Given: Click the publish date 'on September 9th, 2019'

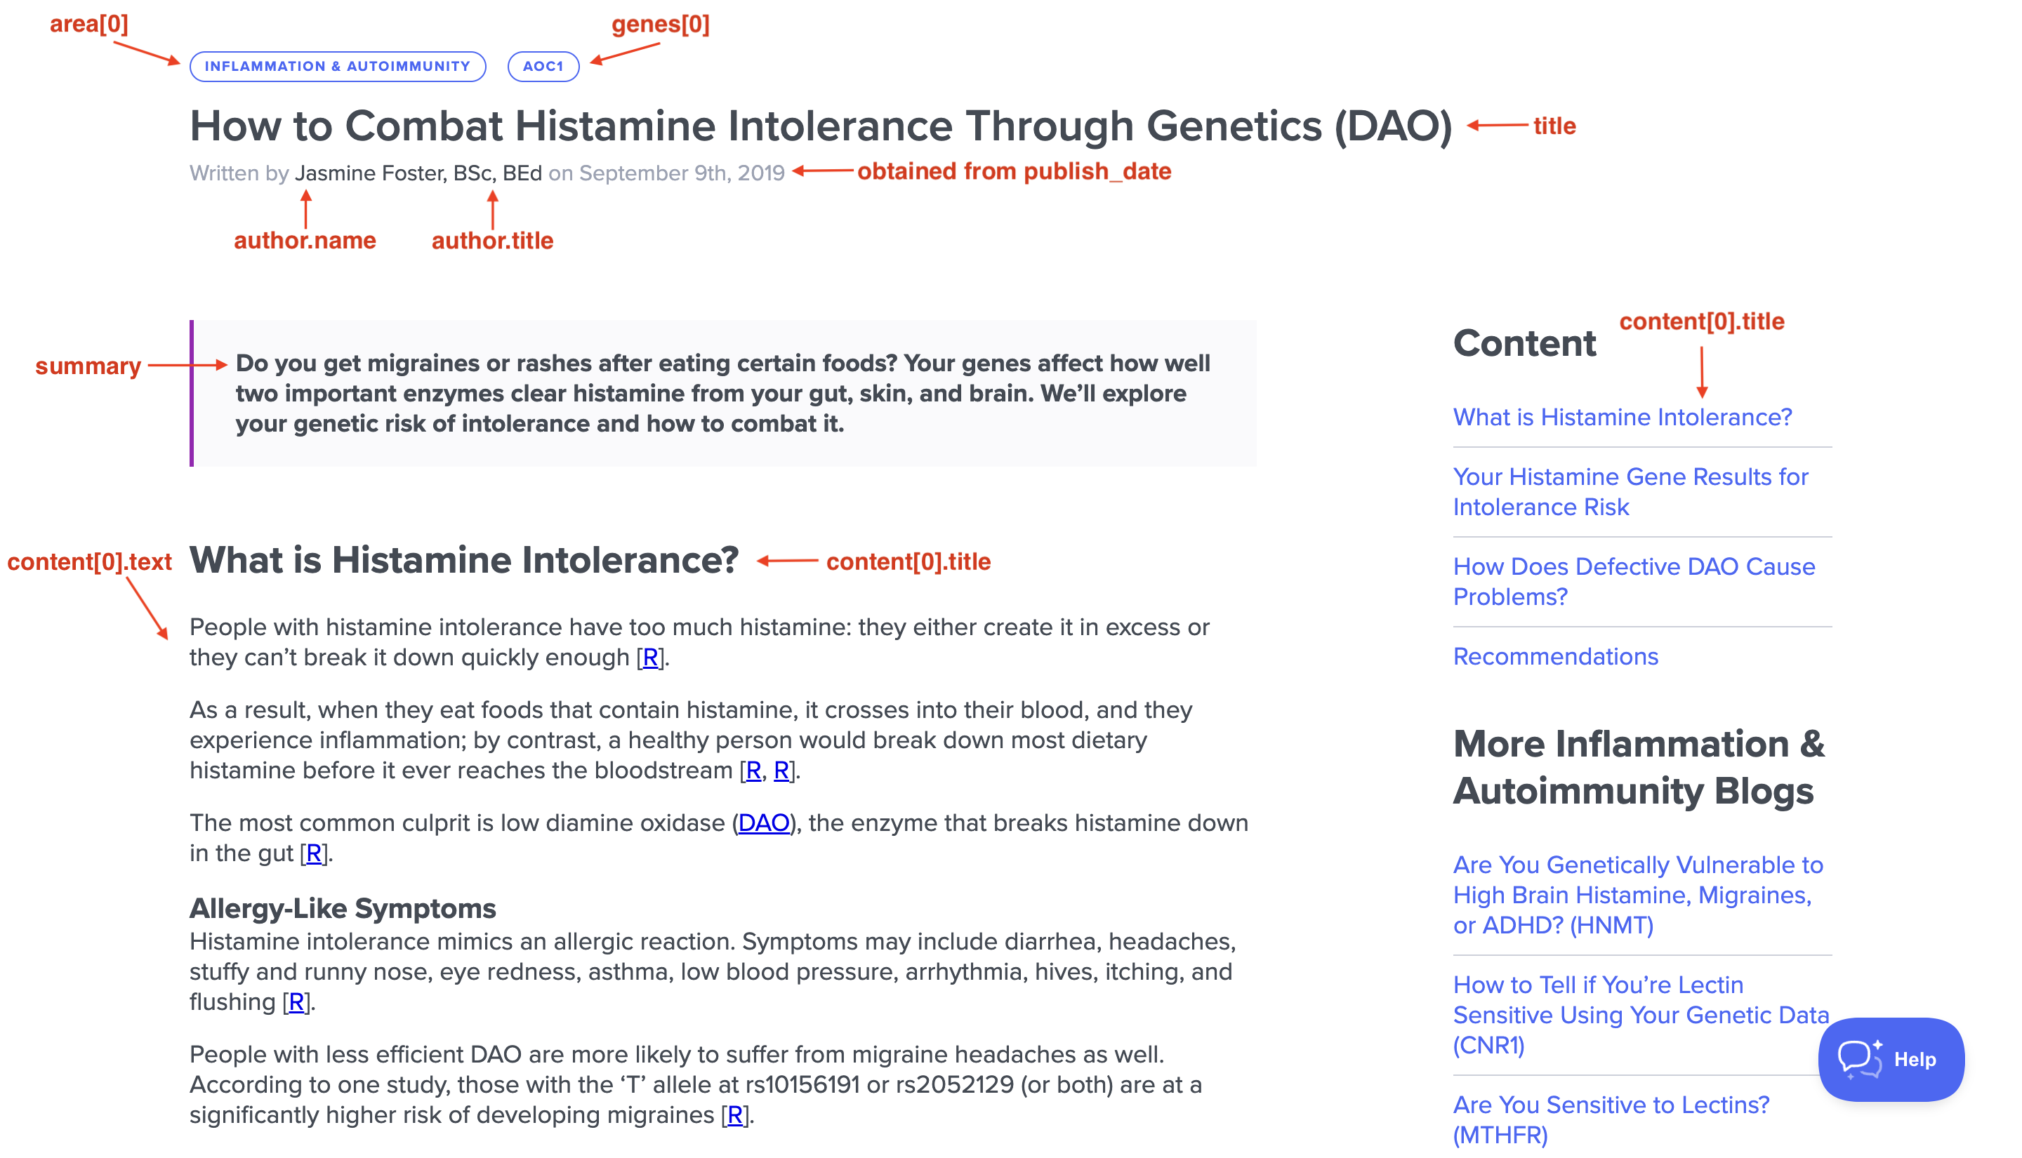Looking at the screenshot, I should [666, 173].
